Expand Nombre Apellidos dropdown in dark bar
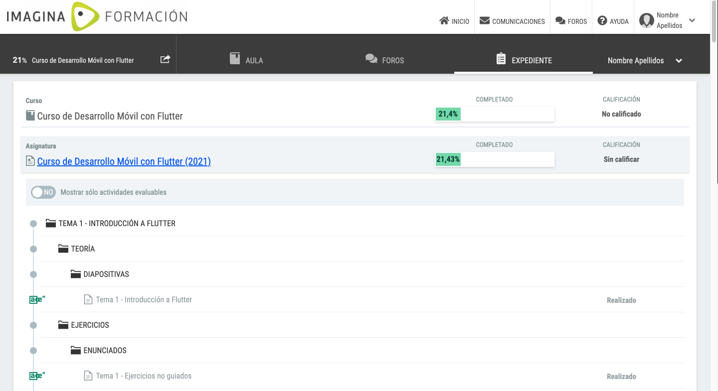 pyautogui.click(x=679, y=61)
